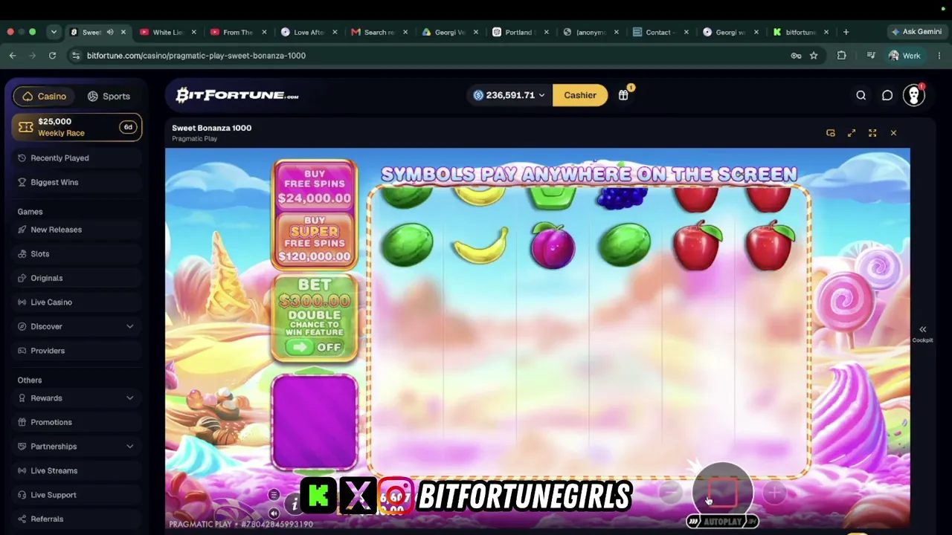Open a new browser tab
Viewport: 952px width, 535px height.
(x=846, y=32)
